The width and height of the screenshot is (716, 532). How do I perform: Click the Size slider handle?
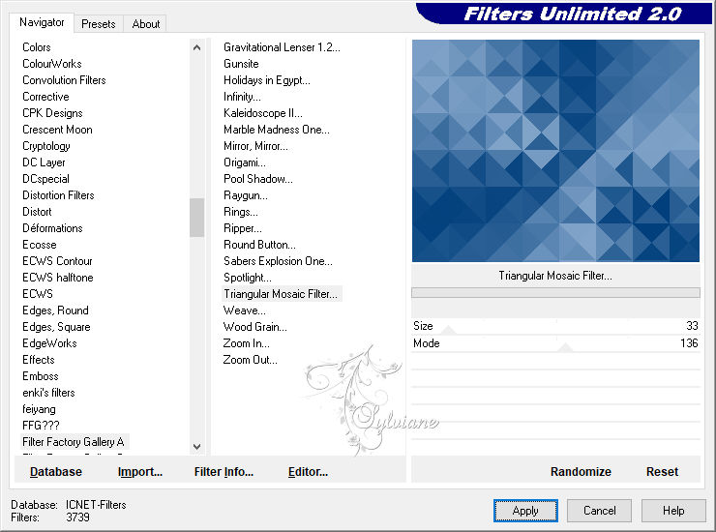(x=448, y=330)
